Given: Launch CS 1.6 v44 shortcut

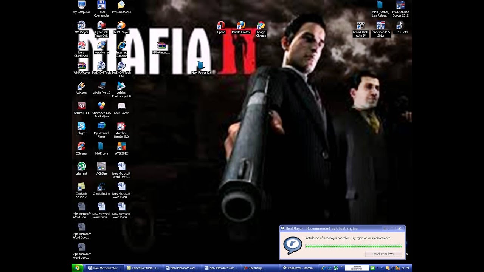Looking at the screenshot, I should [400, 28].
